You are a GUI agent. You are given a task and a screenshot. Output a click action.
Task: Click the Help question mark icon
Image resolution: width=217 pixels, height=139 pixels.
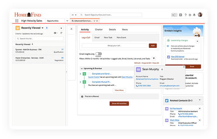pos(185,15)
